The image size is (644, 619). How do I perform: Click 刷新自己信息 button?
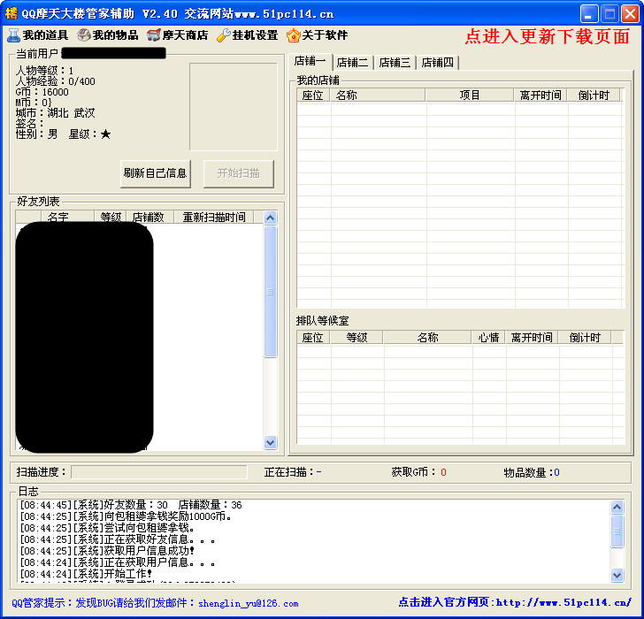click(x=156, y=173)
